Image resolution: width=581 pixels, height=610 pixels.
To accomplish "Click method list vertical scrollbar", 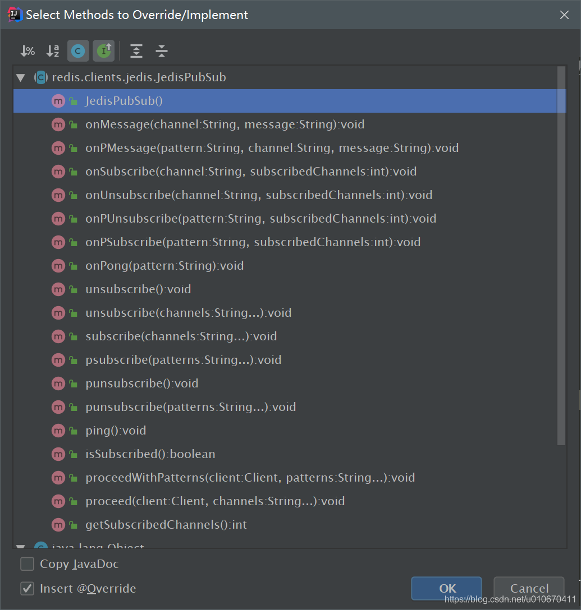I will point(561,256).
